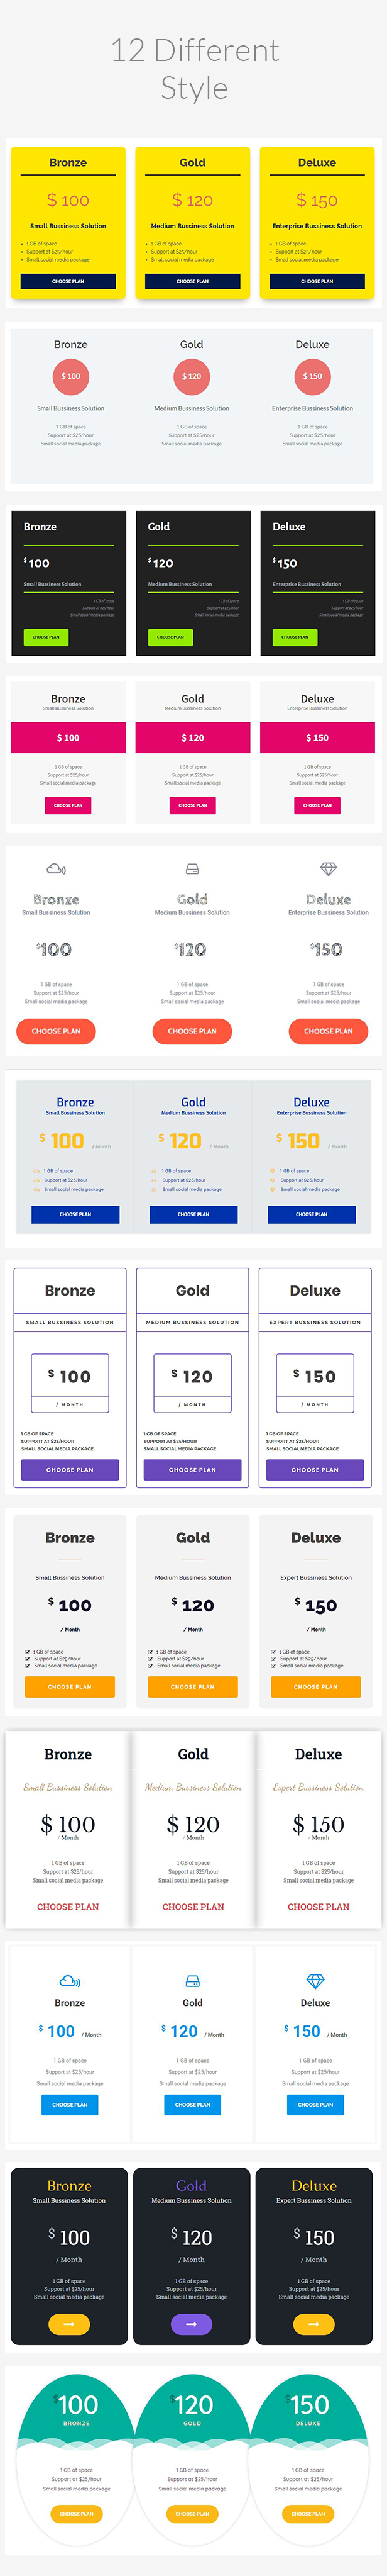The width and height of the screenshot is (387, 2576).
Task: Click lime green Choose Plan on black Bronze card
Action: (46, 636)
